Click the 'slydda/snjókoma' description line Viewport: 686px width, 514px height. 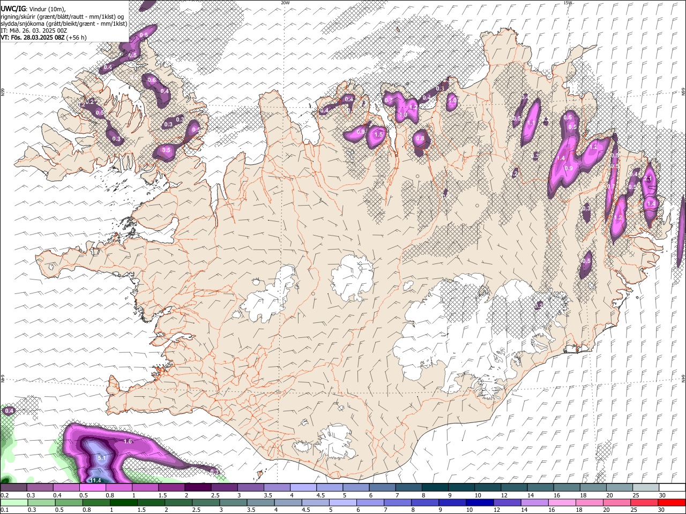click(64, 24)
